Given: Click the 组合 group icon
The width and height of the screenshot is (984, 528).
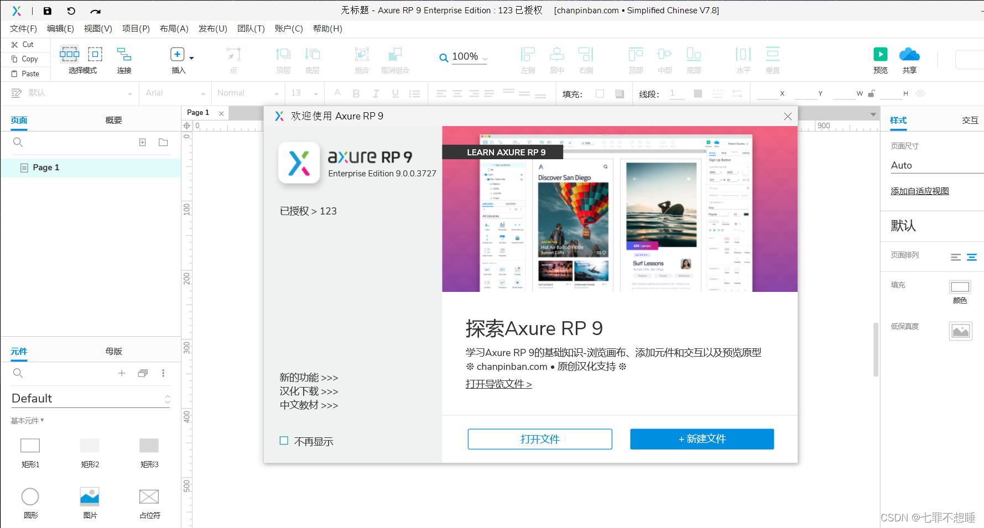Looking at the screenshot, I should [x=362, y=54].
